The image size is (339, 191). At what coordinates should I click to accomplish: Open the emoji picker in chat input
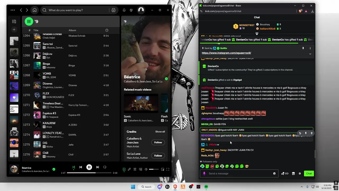[x=274, y=173]
